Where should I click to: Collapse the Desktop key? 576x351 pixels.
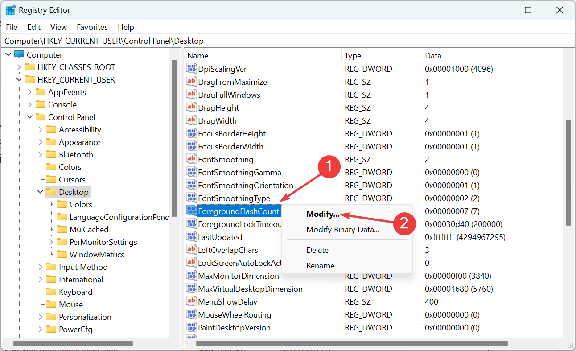pyautogui.click(x=40, y=192)
